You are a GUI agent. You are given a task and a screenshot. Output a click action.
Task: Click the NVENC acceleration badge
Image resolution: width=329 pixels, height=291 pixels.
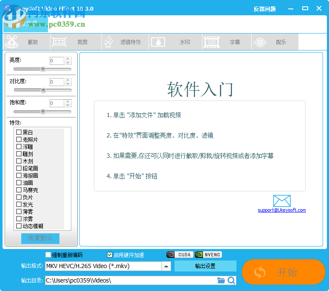coord(208,255)
